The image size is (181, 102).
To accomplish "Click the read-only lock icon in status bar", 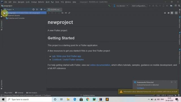I will 175,95.
